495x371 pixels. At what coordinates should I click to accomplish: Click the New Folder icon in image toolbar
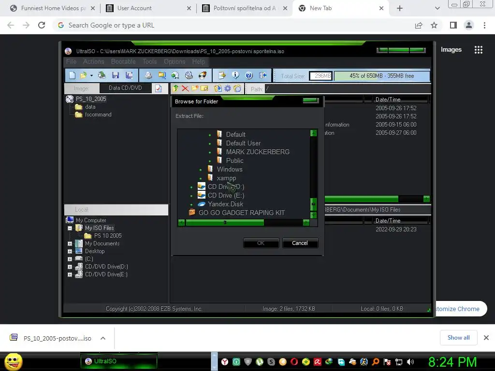[x=195, y=88]
